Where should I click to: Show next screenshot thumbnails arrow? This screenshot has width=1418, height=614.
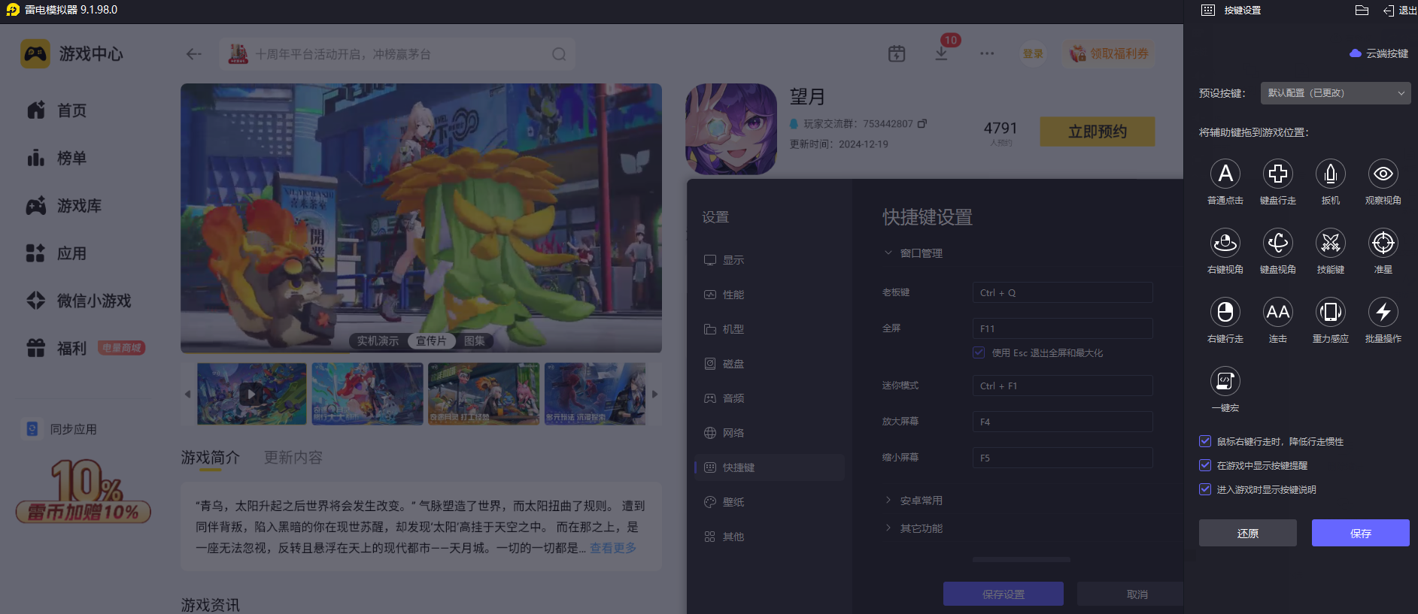point(654,394)
